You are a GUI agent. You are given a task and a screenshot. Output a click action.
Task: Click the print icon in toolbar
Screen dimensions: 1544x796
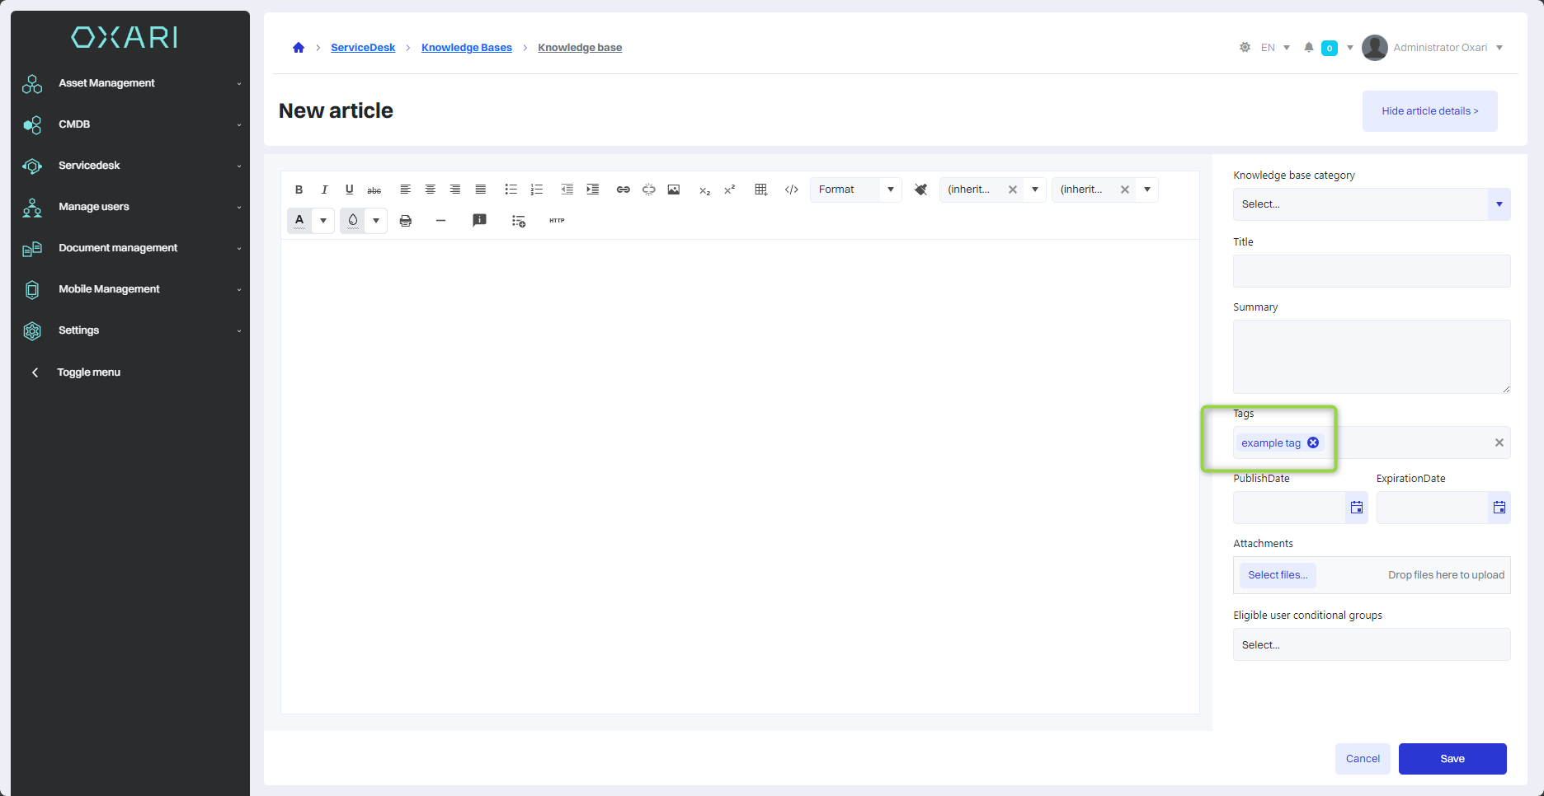(405, 221)
